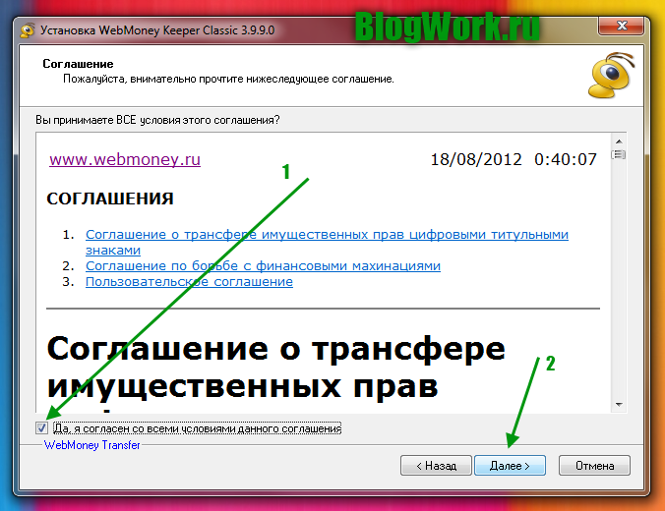This screenshot has height=511, width=665.
Task: Click text "Пожалуйста, внимательно прочтите нижеследующее соглашение."
Action: (x=228, y=80)
